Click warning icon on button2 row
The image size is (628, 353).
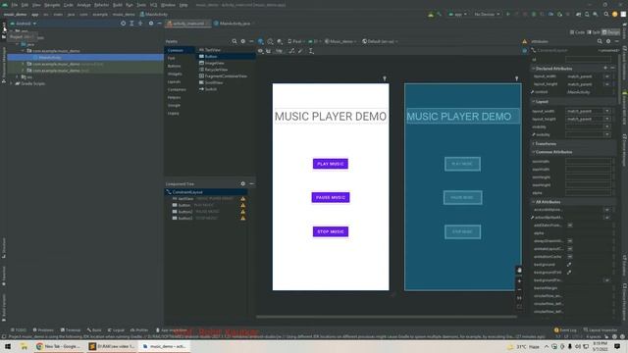[242, 212]
